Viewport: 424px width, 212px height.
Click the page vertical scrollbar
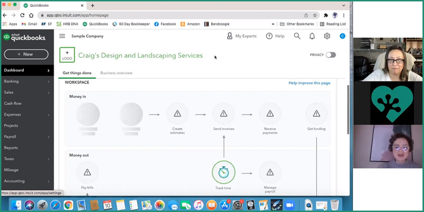[x=348, y=110]
